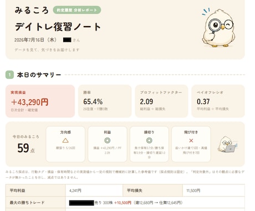Click the 今日のみるころ label

[x=26, y=137]
